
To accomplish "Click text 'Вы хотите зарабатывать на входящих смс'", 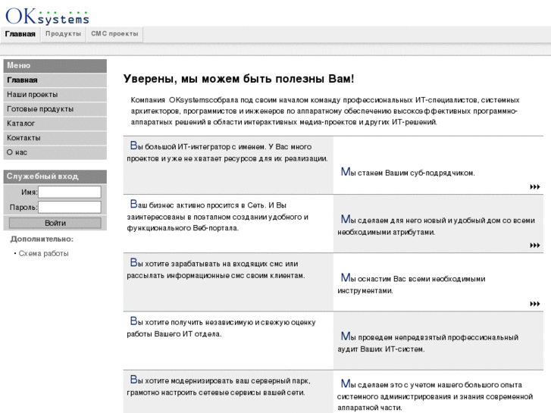I will [207, 263].
